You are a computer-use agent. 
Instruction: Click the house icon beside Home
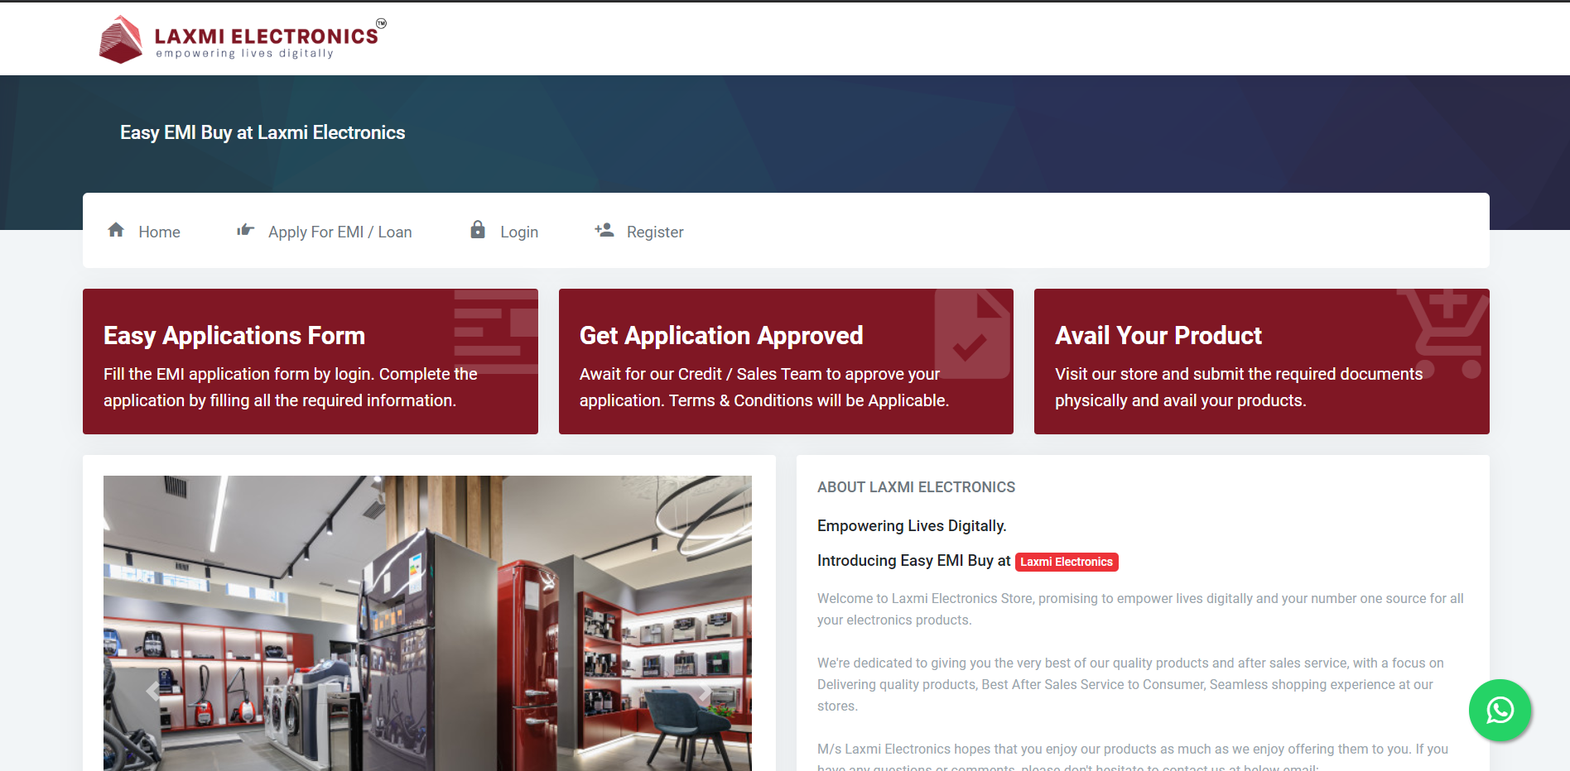116,230
